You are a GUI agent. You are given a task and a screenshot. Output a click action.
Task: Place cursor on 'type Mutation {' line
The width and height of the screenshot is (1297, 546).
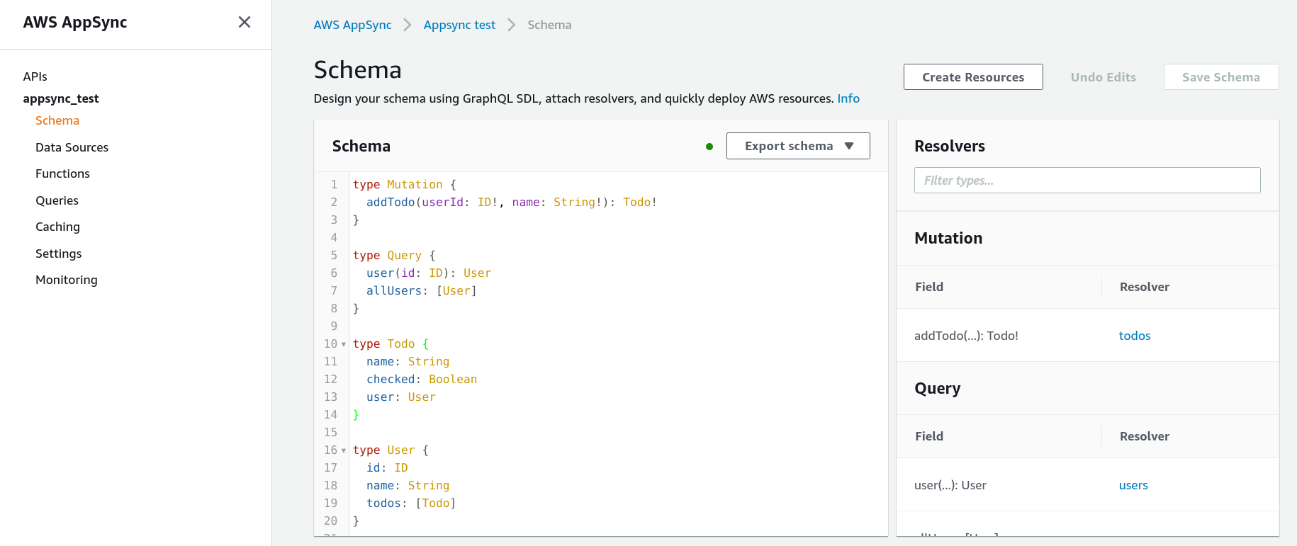[405, 185]
